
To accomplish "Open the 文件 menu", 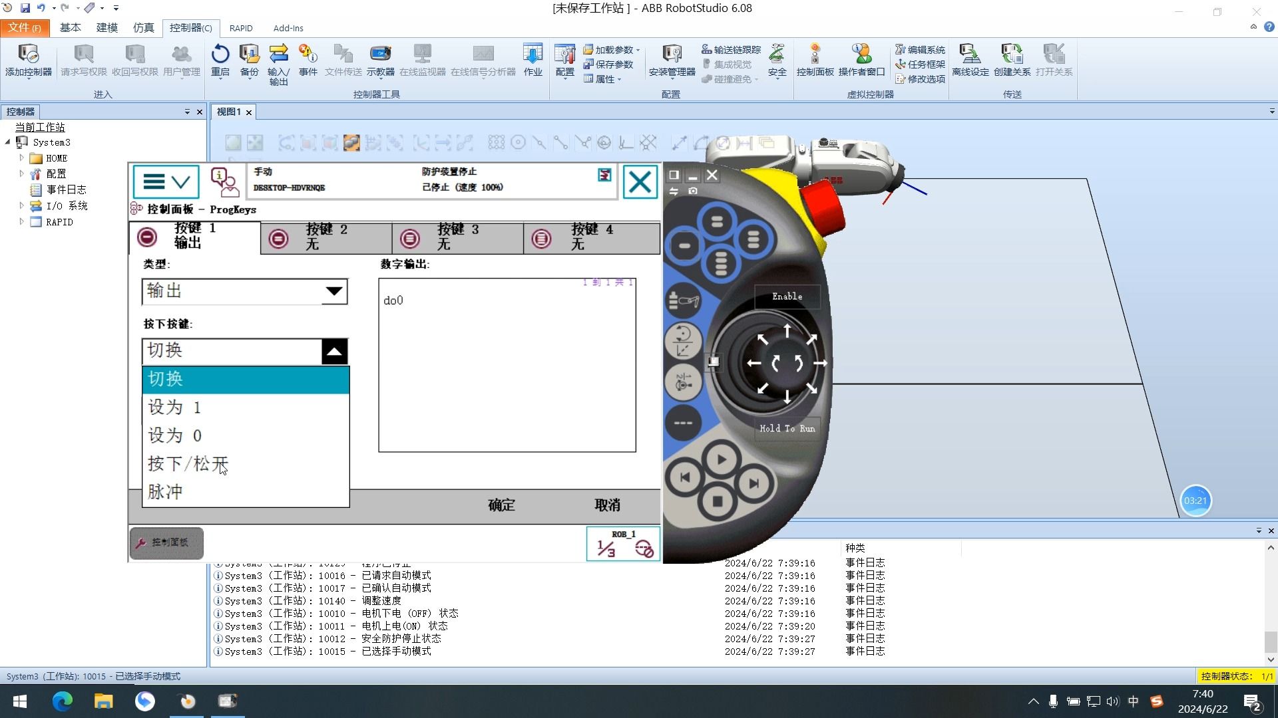I will [x=25, y=28].
